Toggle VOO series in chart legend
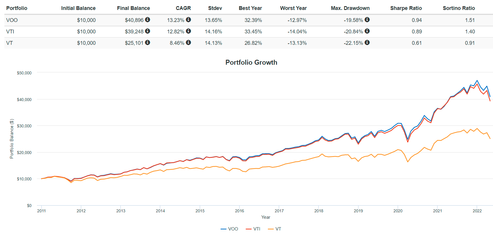 [230, 229]
